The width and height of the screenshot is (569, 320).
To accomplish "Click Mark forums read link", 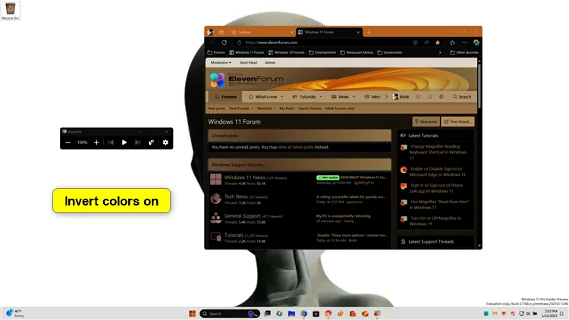I will click(x=340, y=108).
